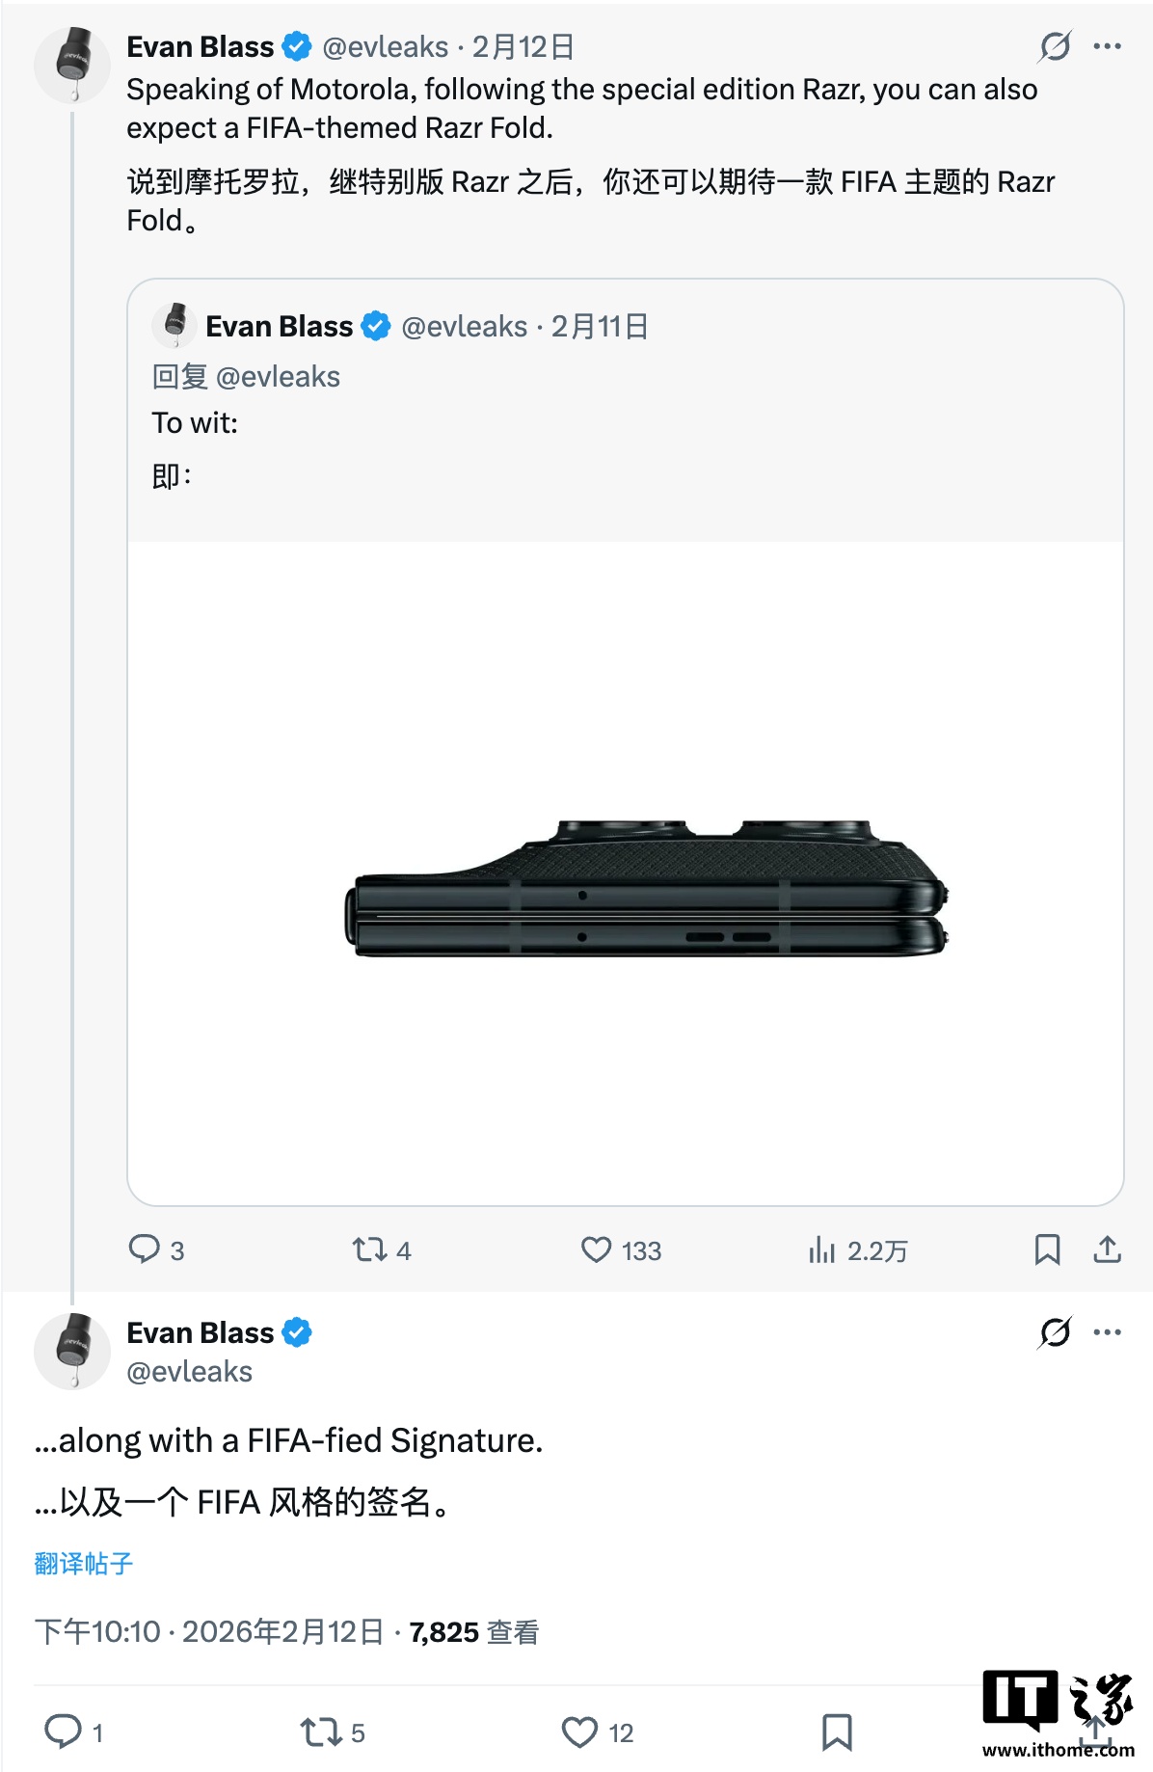Repost the Signature post with 5 reposts
The width and height of the screenshot is (1153, 1772).
319,1732
